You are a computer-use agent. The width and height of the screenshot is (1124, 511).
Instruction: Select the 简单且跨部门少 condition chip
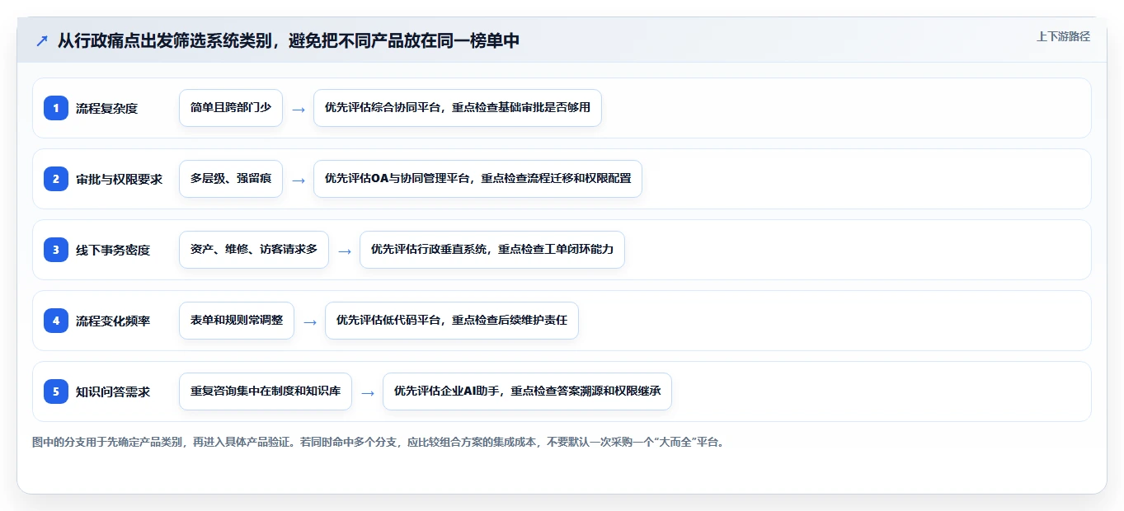pos(231,108)
